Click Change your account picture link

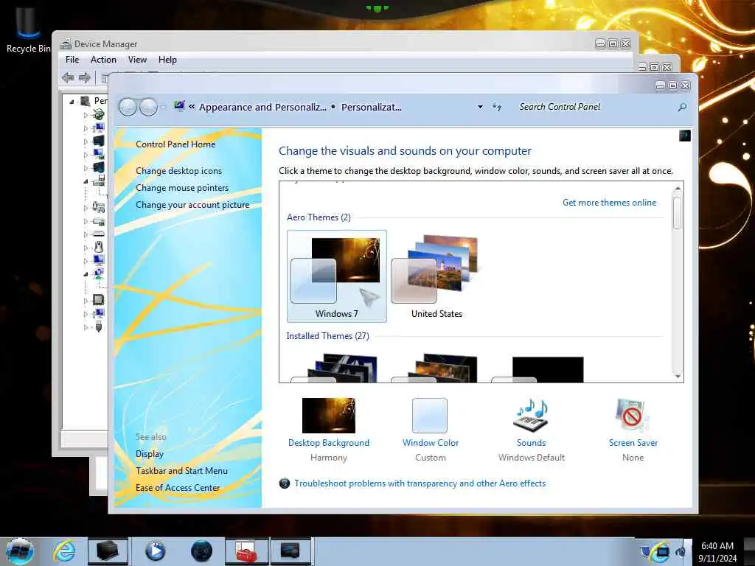(192, 205)
